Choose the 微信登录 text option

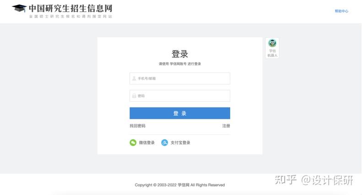point(147,142)
